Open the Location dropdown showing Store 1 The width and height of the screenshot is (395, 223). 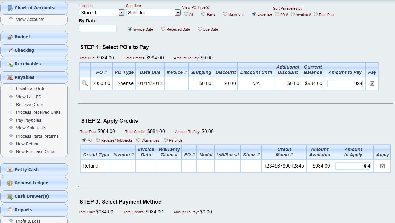pos(121,13)
